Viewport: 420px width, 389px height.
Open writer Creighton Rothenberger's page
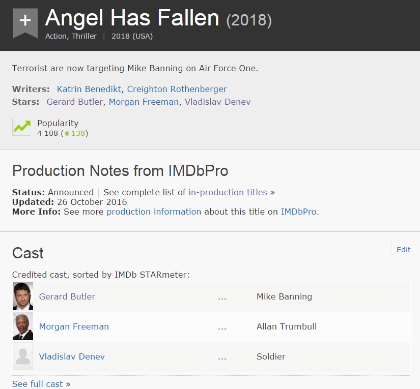click(177, 89)
